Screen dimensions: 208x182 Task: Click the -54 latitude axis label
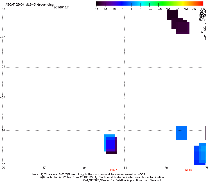point(3,66)
